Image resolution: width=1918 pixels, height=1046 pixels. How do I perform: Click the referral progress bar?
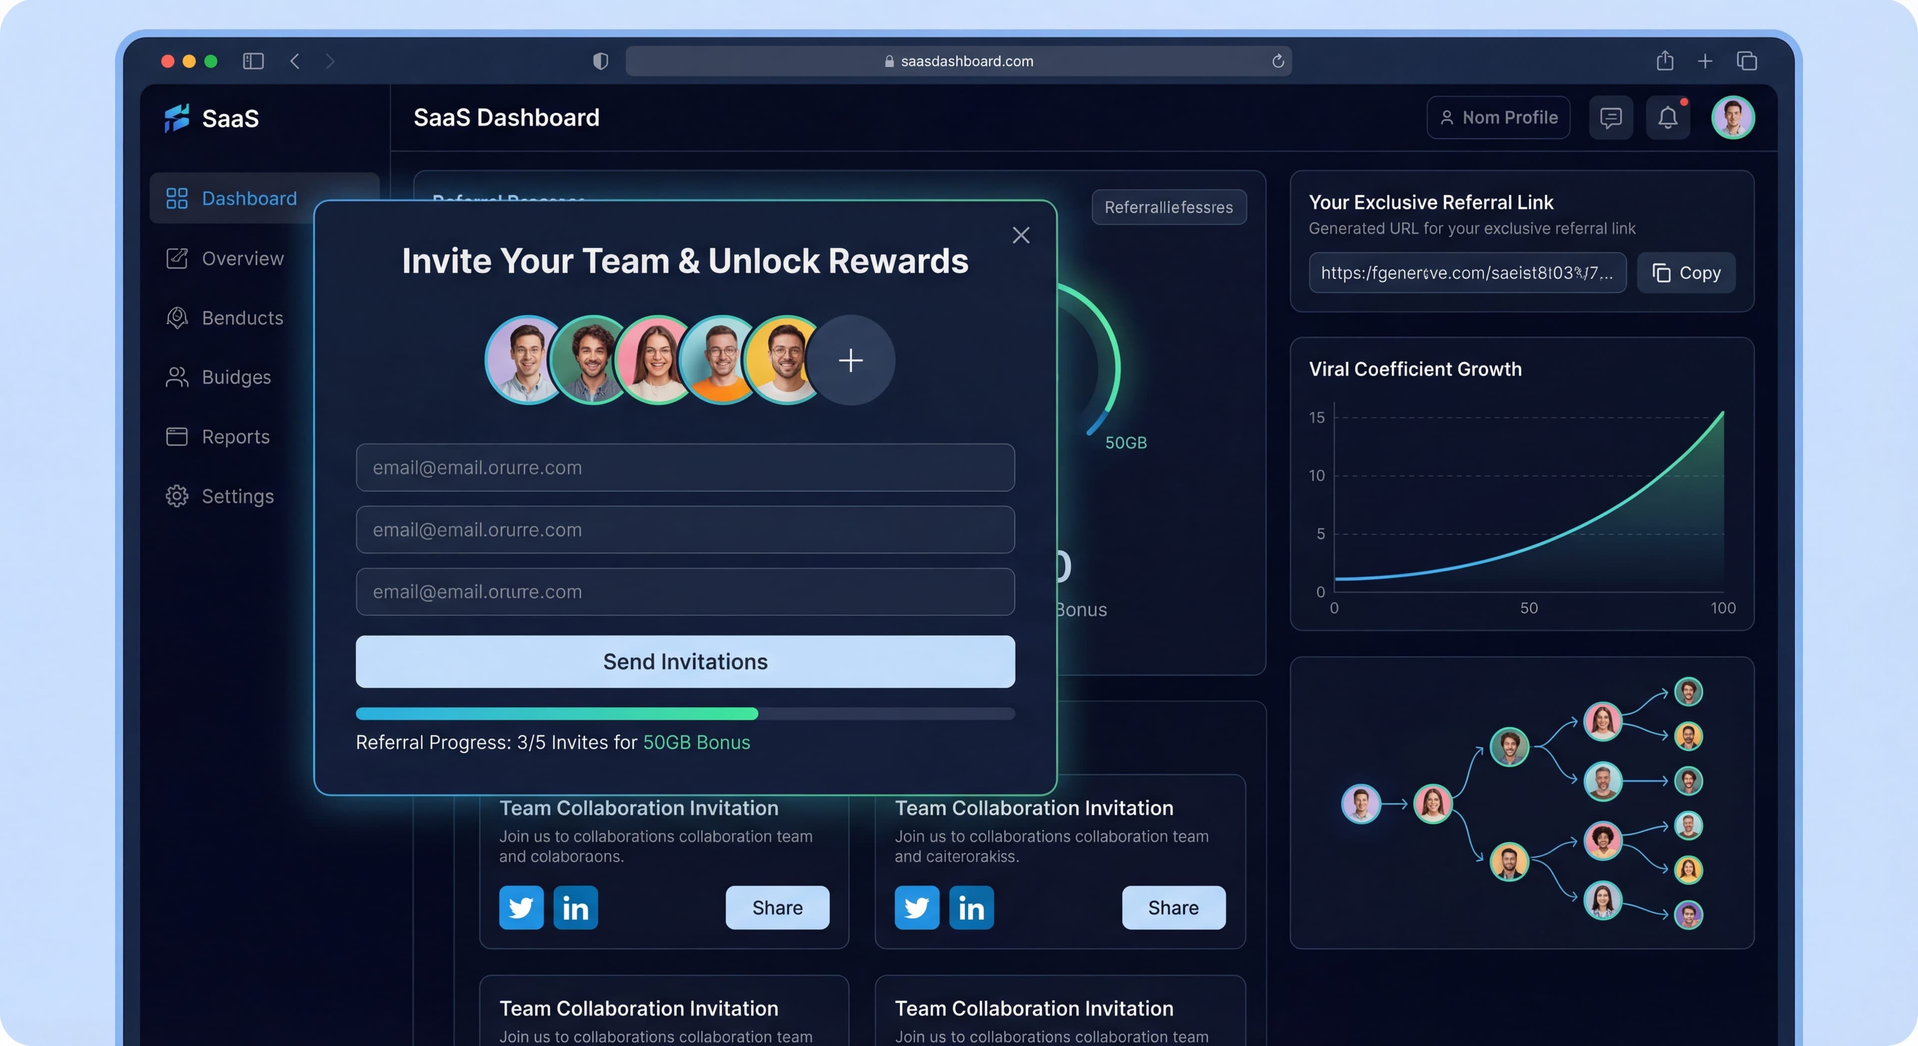coord(685,713)
